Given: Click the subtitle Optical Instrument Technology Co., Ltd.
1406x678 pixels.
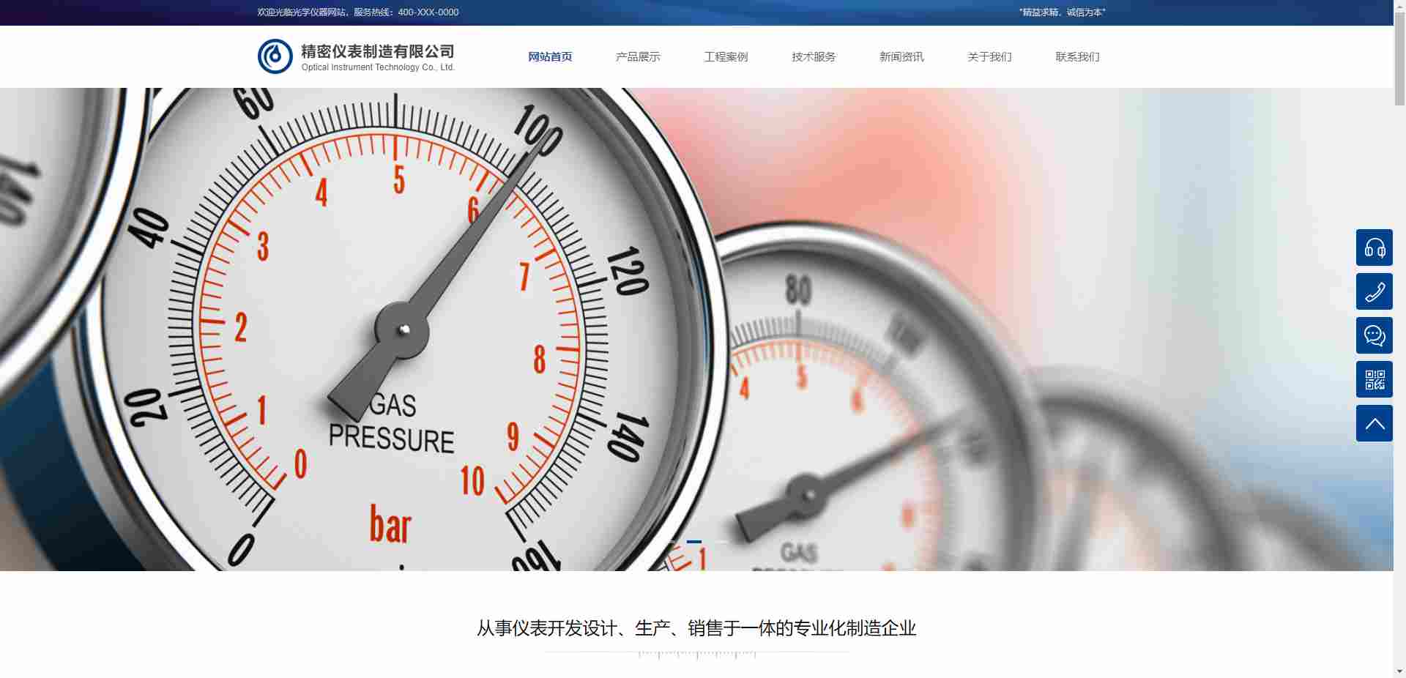Looking at the screenshot, I should tap(378, 67).
